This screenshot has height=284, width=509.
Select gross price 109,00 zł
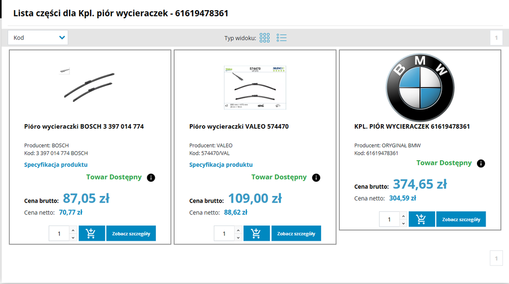pos(255,198)
